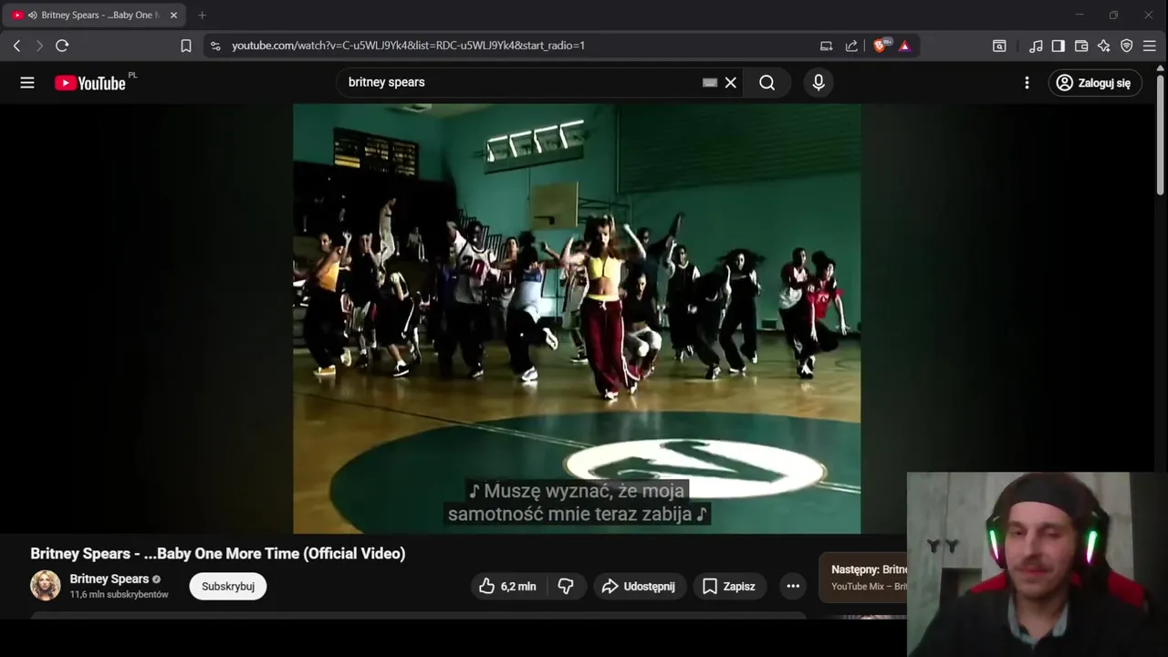Click Udostępnij to share the video
The image size is (1168, 657).
pos(640,586)
